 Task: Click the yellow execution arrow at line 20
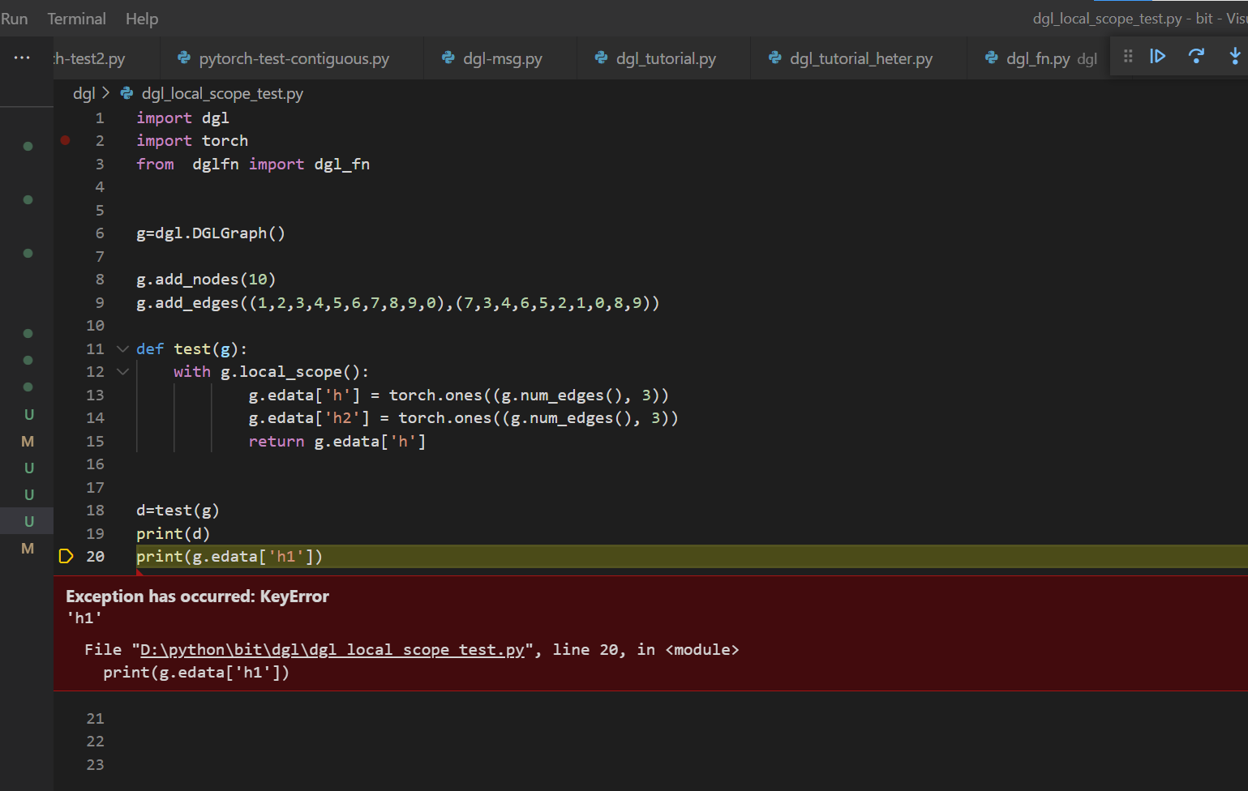[65, 556]
